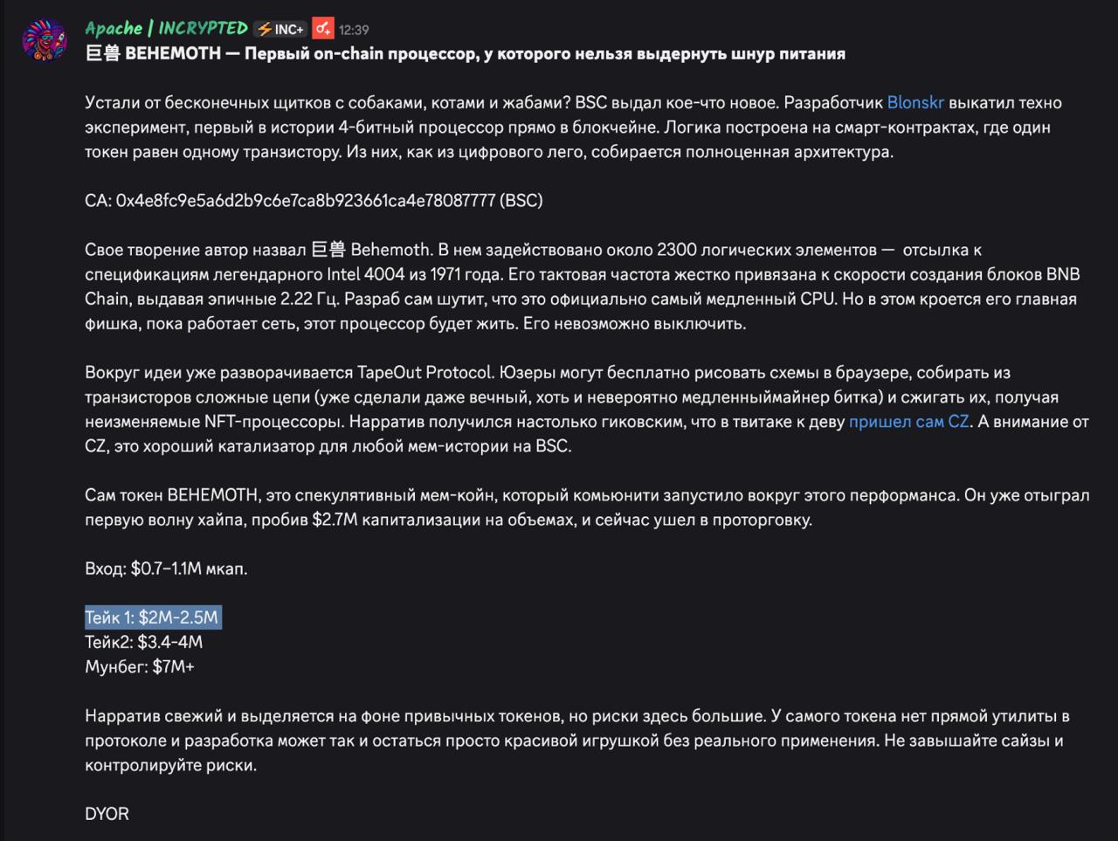Open the 'пришел сам CZ' link
This screenshot has height=841, width=1118.
click(x=908, y=421)
